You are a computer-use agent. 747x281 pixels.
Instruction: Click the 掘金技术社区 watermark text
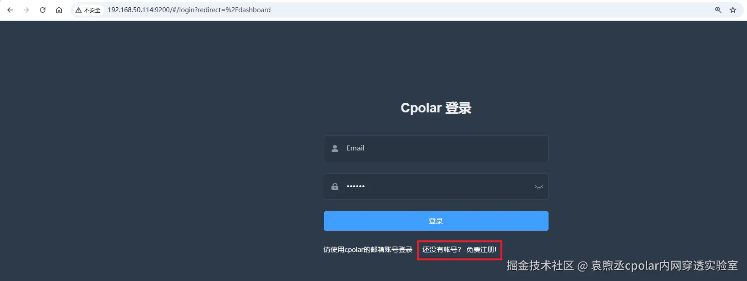[540, 266]
